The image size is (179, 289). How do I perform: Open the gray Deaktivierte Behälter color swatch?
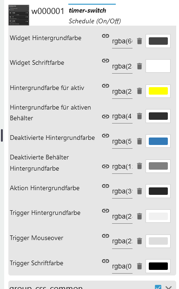click(x=158, y=166)
